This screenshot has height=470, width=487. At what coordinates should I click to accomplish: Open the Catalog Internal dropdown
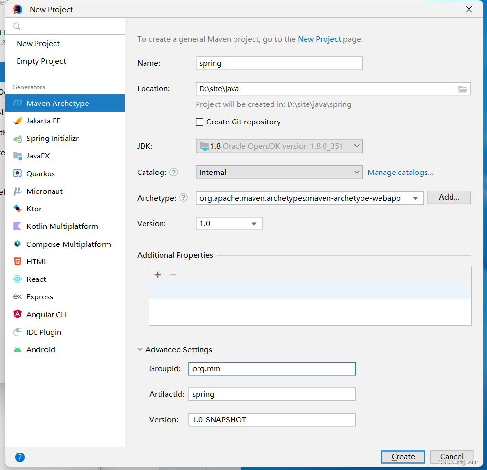279,172
